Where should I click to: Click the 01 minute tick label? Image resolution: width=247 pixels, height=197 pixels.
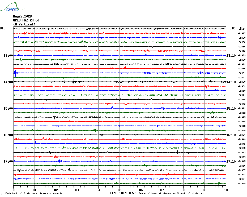(x=35, y=190)
